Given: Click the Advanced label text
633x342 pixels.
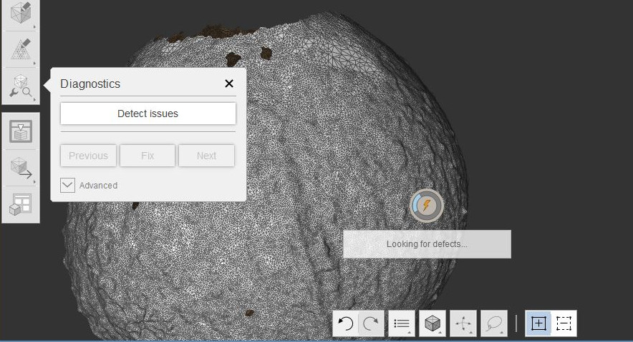Looking at the screenshot, I should pos(99,186).
